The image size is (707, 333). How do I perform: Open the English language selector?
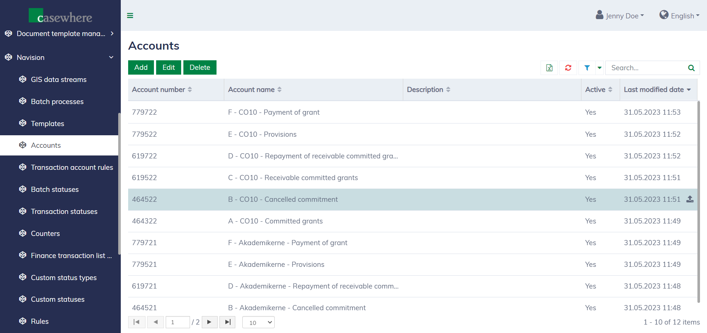pos(679,15)
